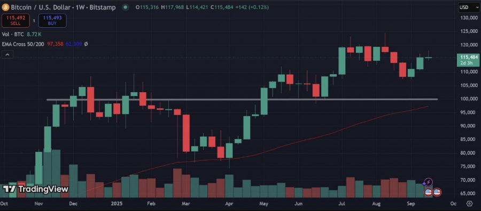Collapse the indicator legend with chevron arrow
The width and height of the screenshot is (481, 211).
point(7,55)
